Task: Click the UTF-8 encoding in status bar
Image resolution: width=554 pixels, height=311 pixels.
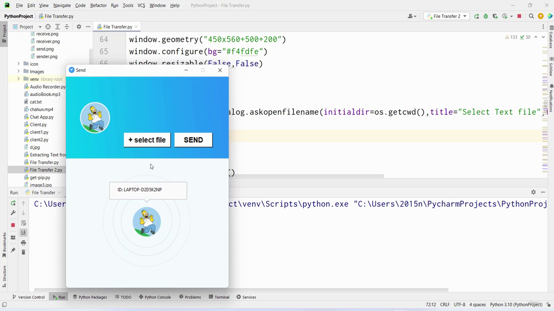Action: pyautogui.click(x=460, y=305)
